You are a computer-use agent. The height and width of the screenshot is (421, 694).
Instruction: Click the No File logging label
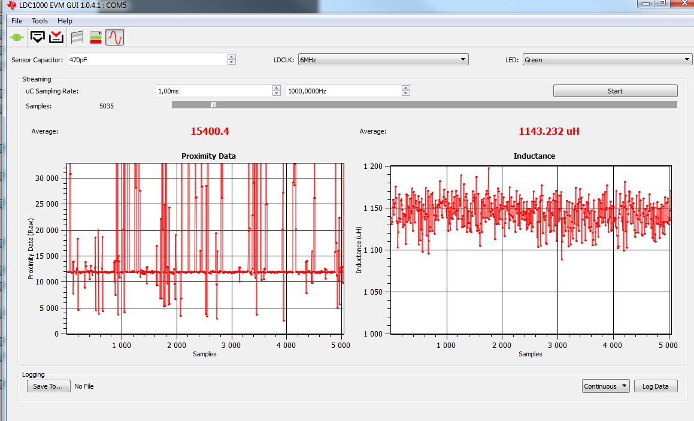click(x=84, y=386)
